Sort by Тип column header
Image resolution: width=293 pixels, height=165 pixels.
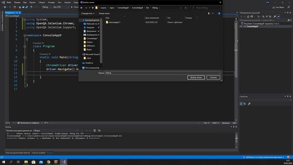[x=169, y=18]
